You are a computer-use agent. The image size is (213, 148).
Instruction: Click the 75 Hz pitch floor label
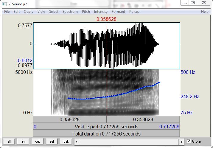tap(186, 113)
